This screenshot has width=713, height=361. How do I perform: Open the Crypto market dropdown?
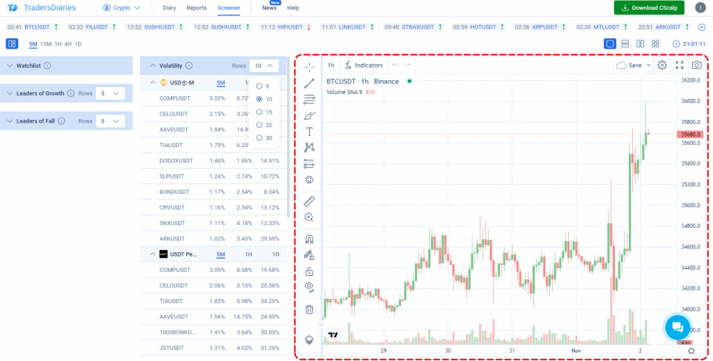coord(122,8)
